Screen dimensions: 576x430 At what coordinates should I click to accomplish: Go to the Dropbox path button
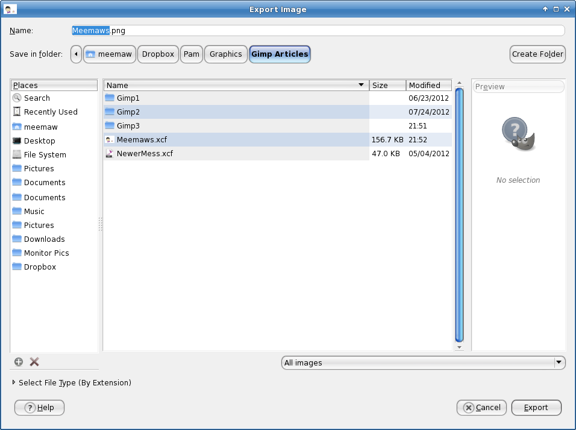click(158, 54)
